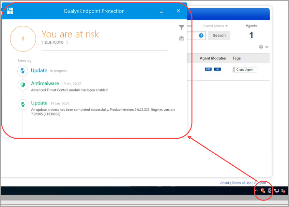Click inside the search input field
This screenshot has width=289, height=207.
(x=192, y=35)
